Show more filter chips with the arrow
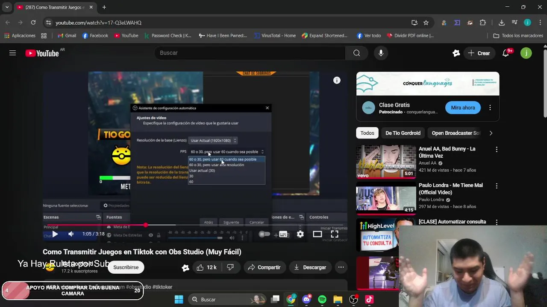This screenshot has width=547, height=307. (491, 133)
